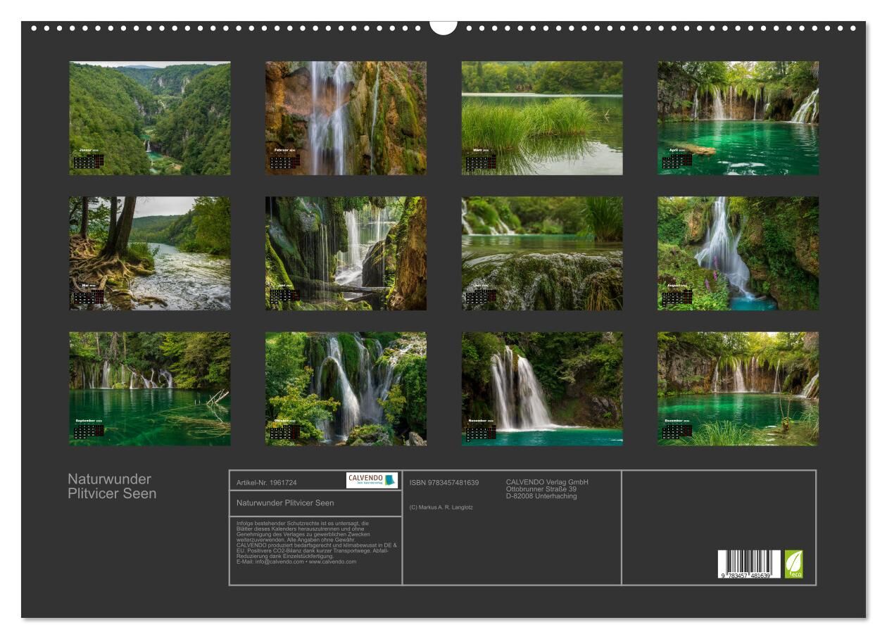
Task: Click the ISBN 9783457481639 text
Action: [444, 483]
